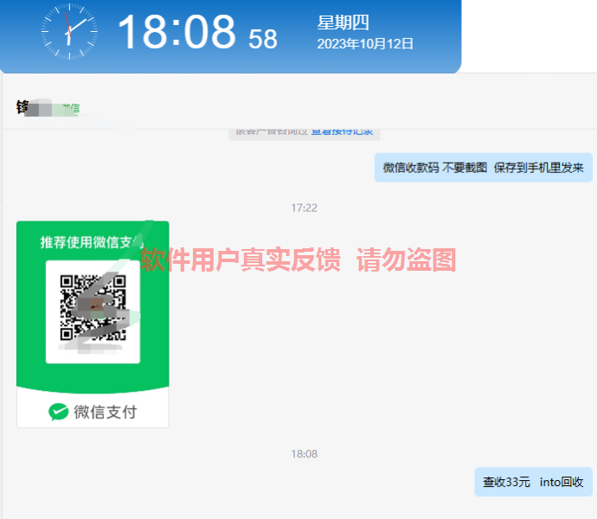Screen dimensions: 597x519
Task: Click the date 2023年10月12日
Action: pos(365,43)
